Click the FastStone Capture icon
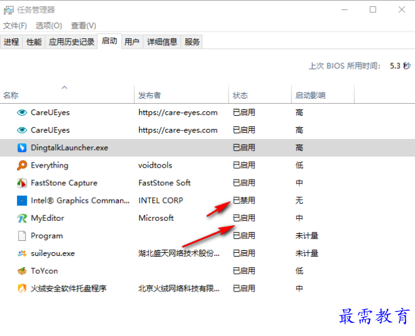Image resolution: width=415 pixels, height=336 pixels. coord(22,183)
